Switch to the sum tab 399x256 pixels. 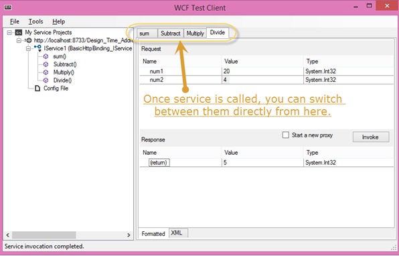tap(147, 34)
